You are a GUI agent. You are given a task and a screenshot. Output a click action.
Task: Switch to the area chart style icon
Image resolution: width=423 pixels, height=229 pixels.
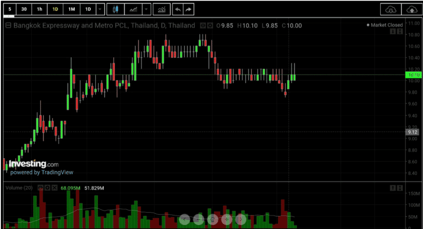[133, 9]
